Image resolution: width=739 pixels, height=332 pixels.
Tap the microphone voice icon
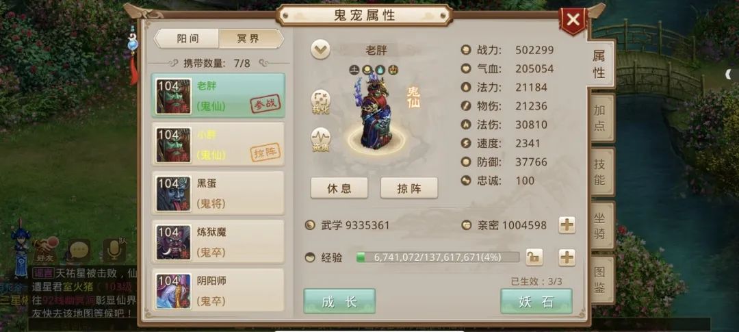tap(114, 251)
